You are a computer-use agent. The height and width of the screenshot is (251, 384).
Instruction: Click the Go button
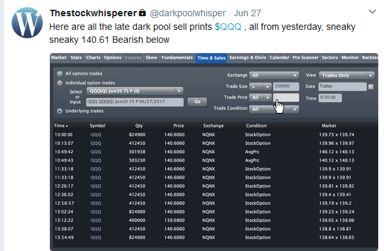(197, 102)
